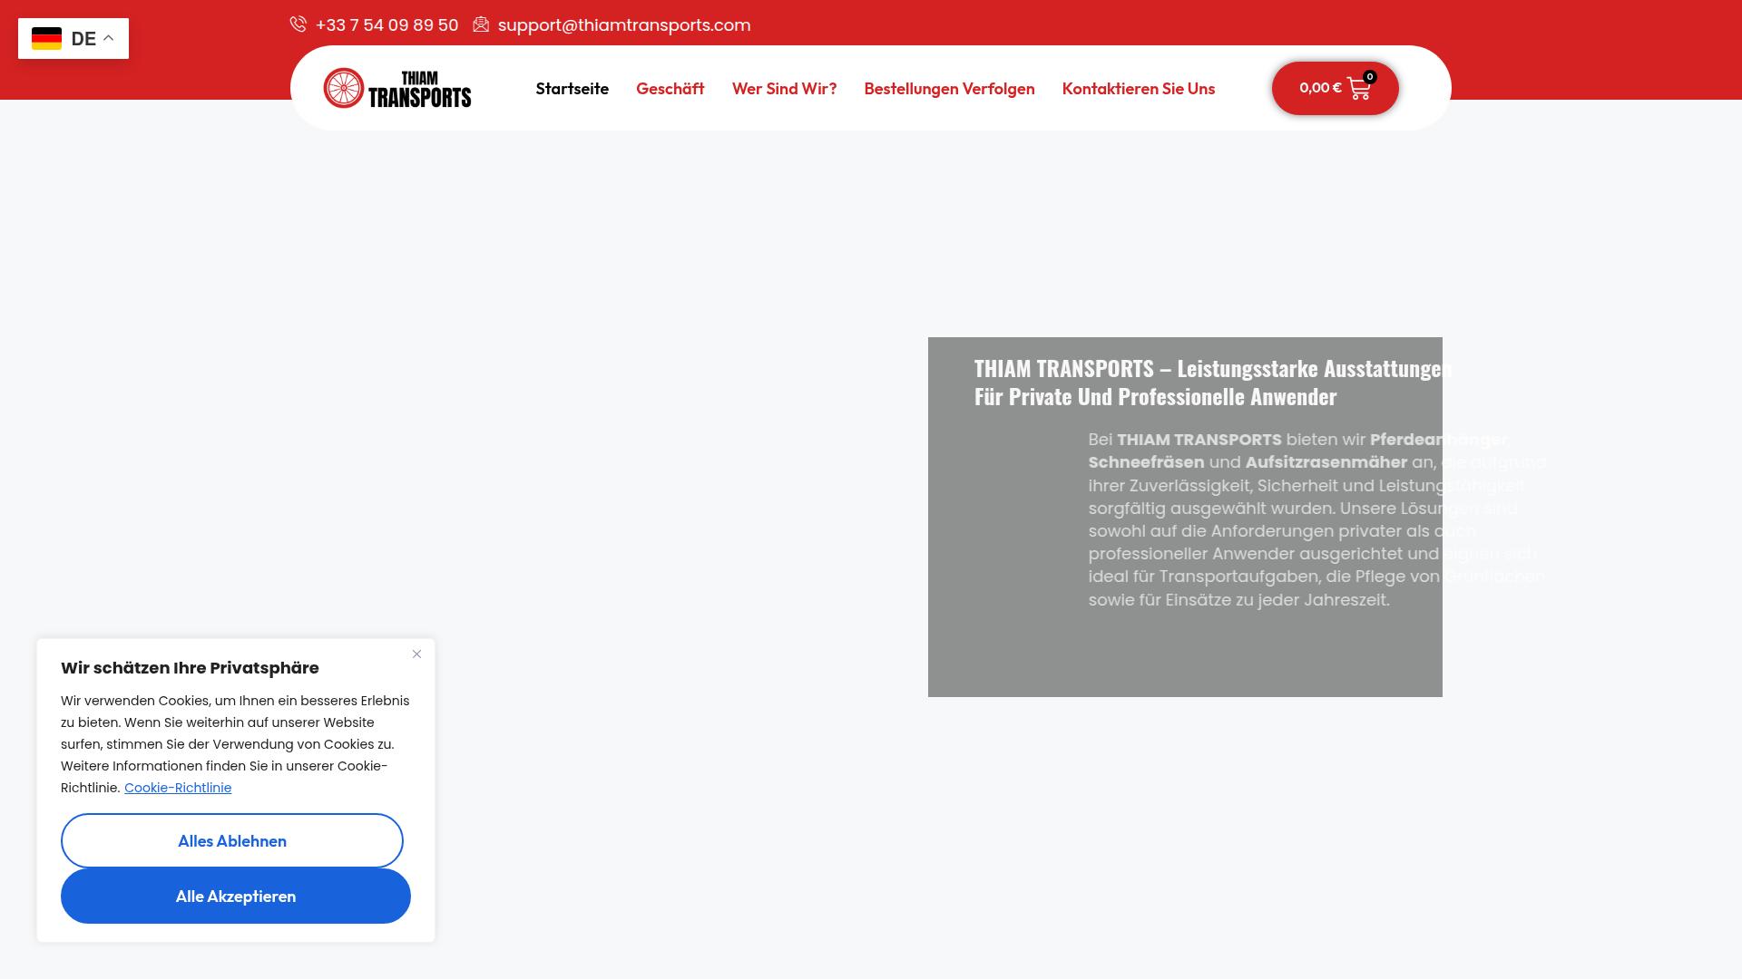Close the cookie privacy banner
This screenshot has width=1742, height=979.
click(x=416, y=654)
